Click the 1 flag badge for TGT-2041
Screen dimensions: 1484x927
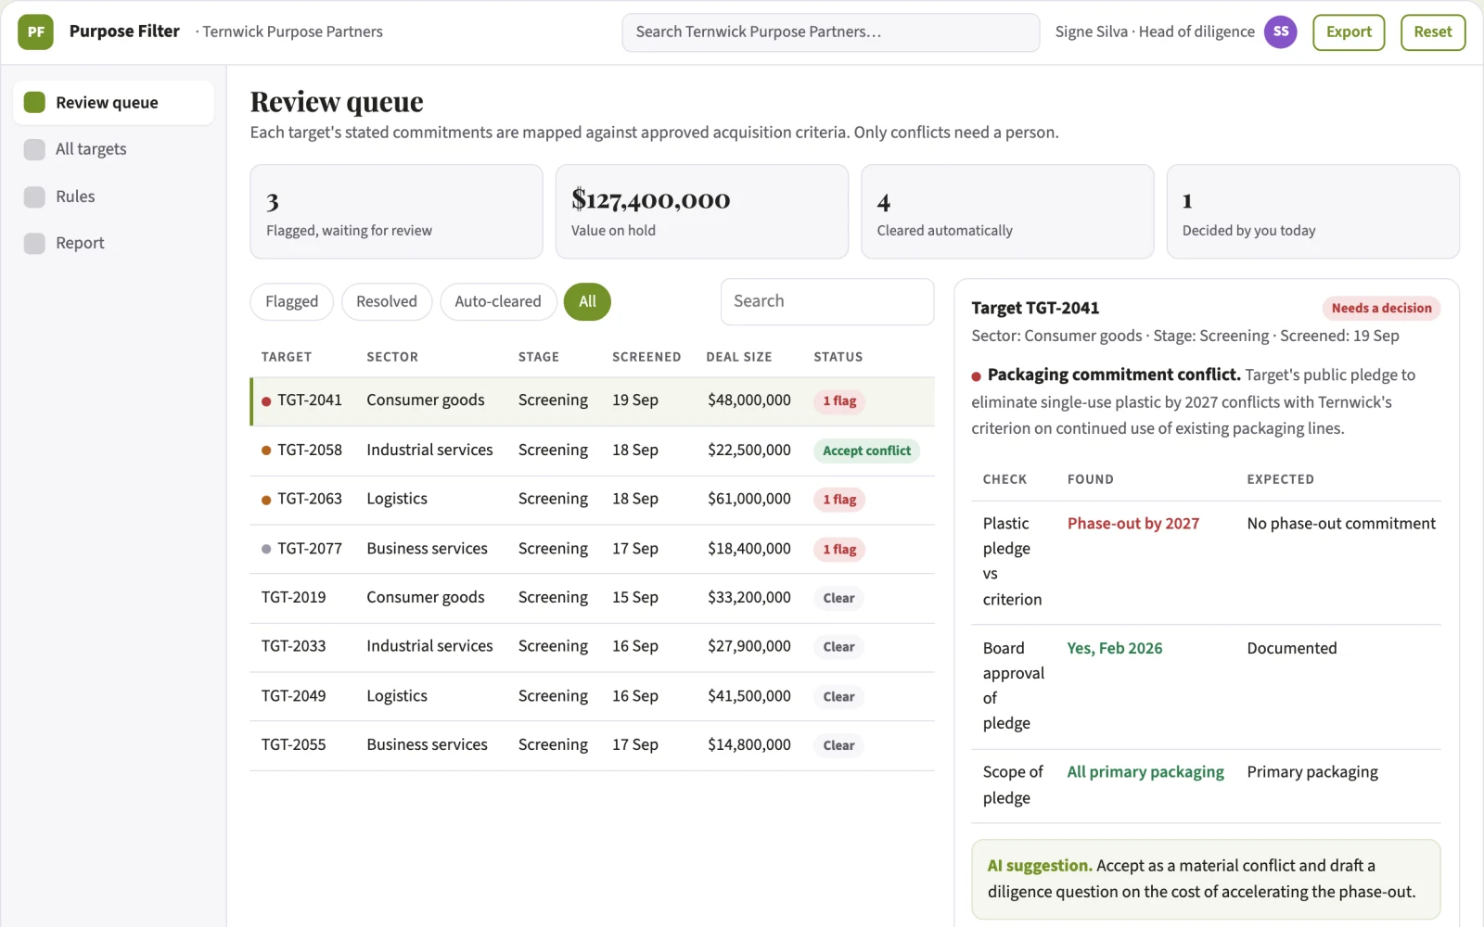[x=839, y=401]
